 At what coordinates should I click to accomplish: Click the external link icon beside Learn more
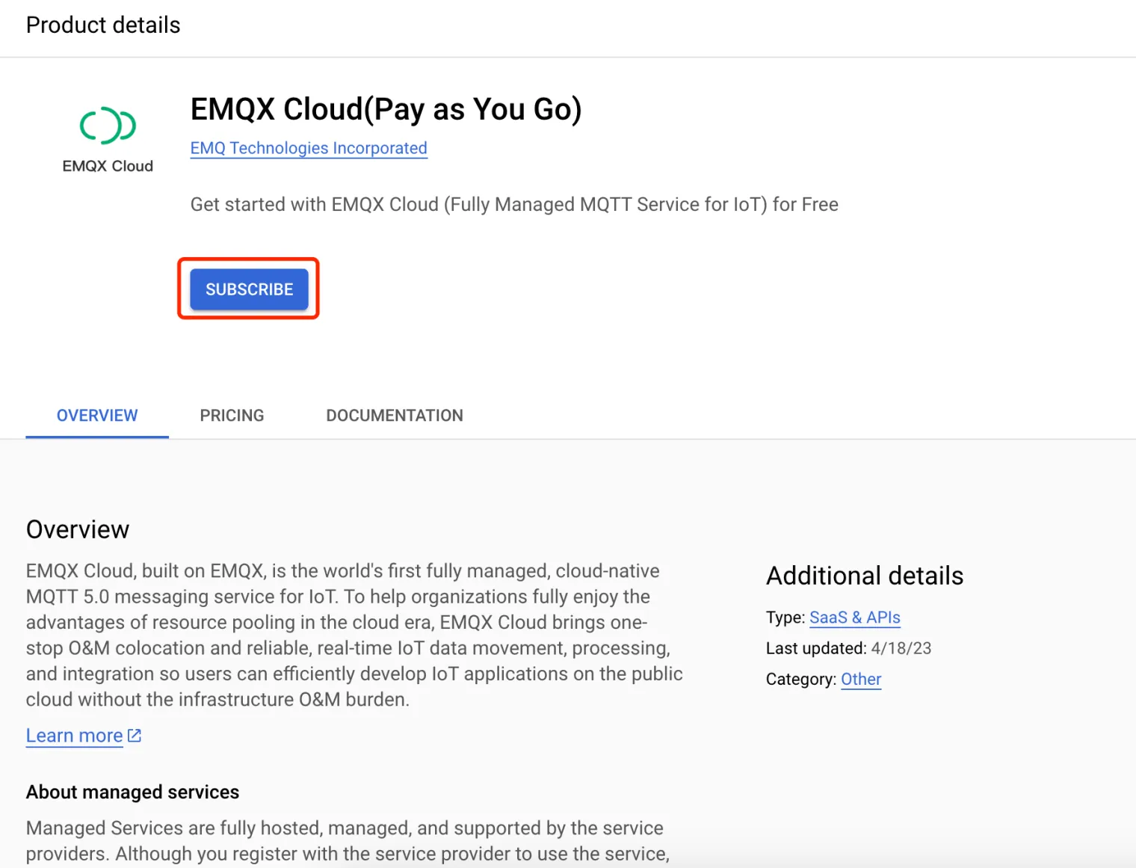coord(135,736)
